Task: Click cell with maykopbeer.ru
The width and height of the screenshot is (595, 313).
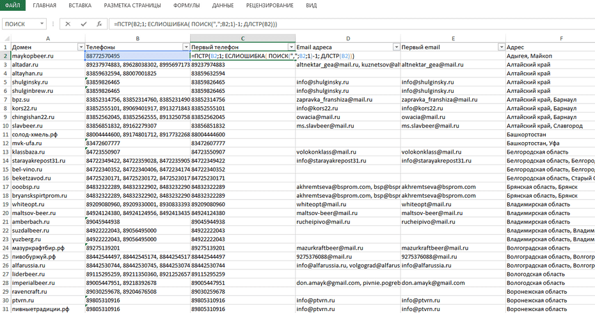Action: coord(48,56)
